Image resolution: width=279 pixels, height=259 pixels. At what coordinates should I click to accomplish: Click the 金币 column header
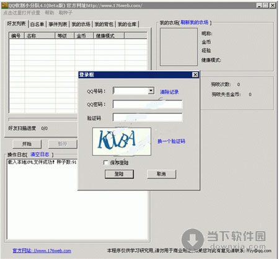(x=84, y=36)
